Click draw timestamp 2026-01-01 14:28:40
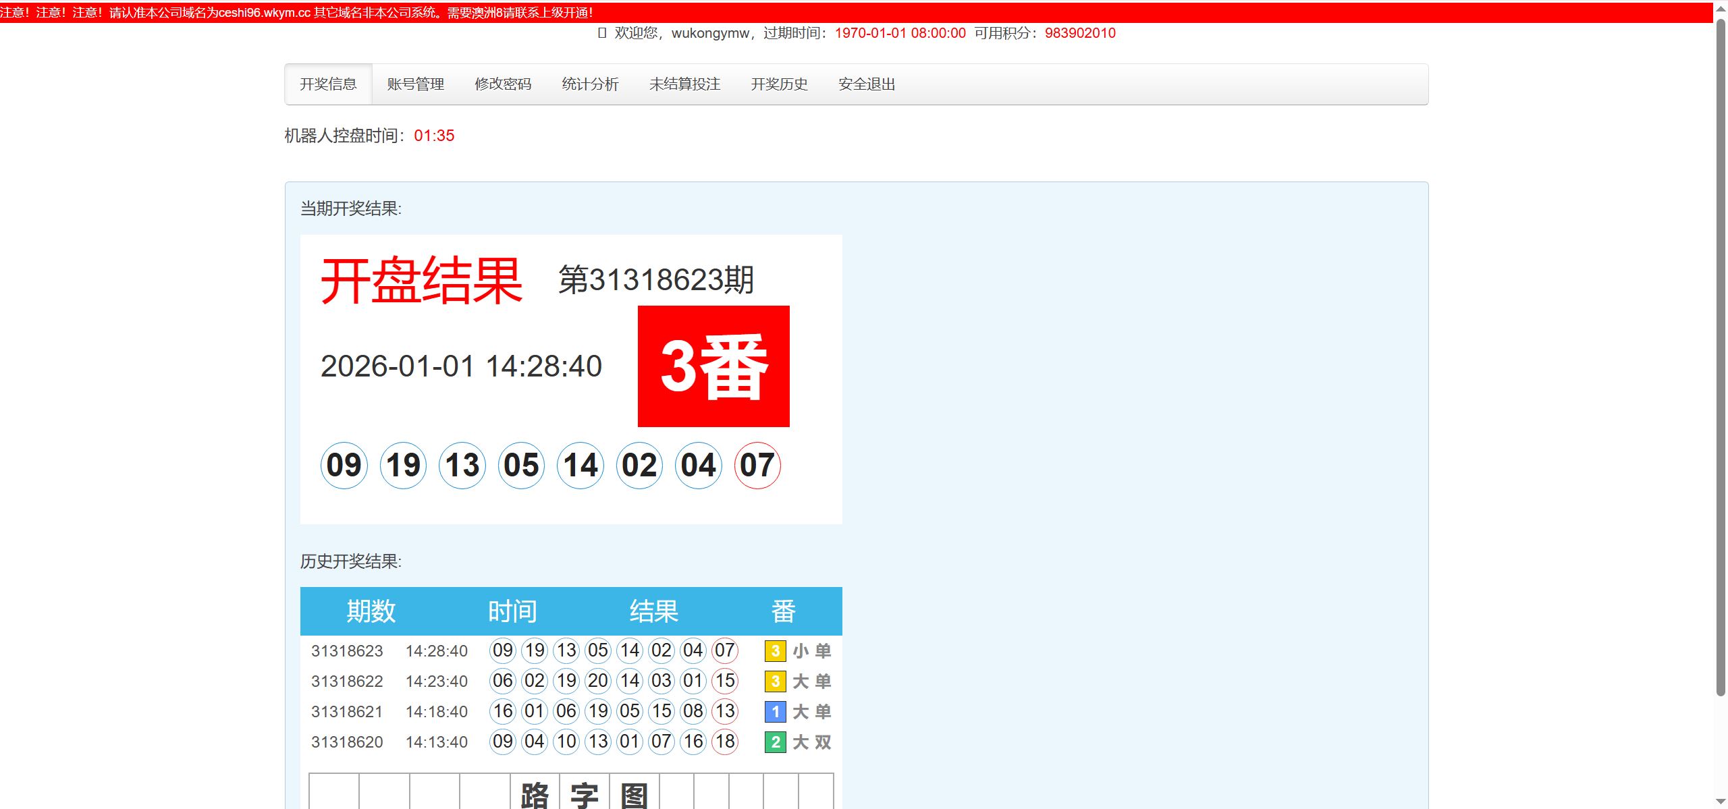This screenshot has height=809, width=1728. 461,366
